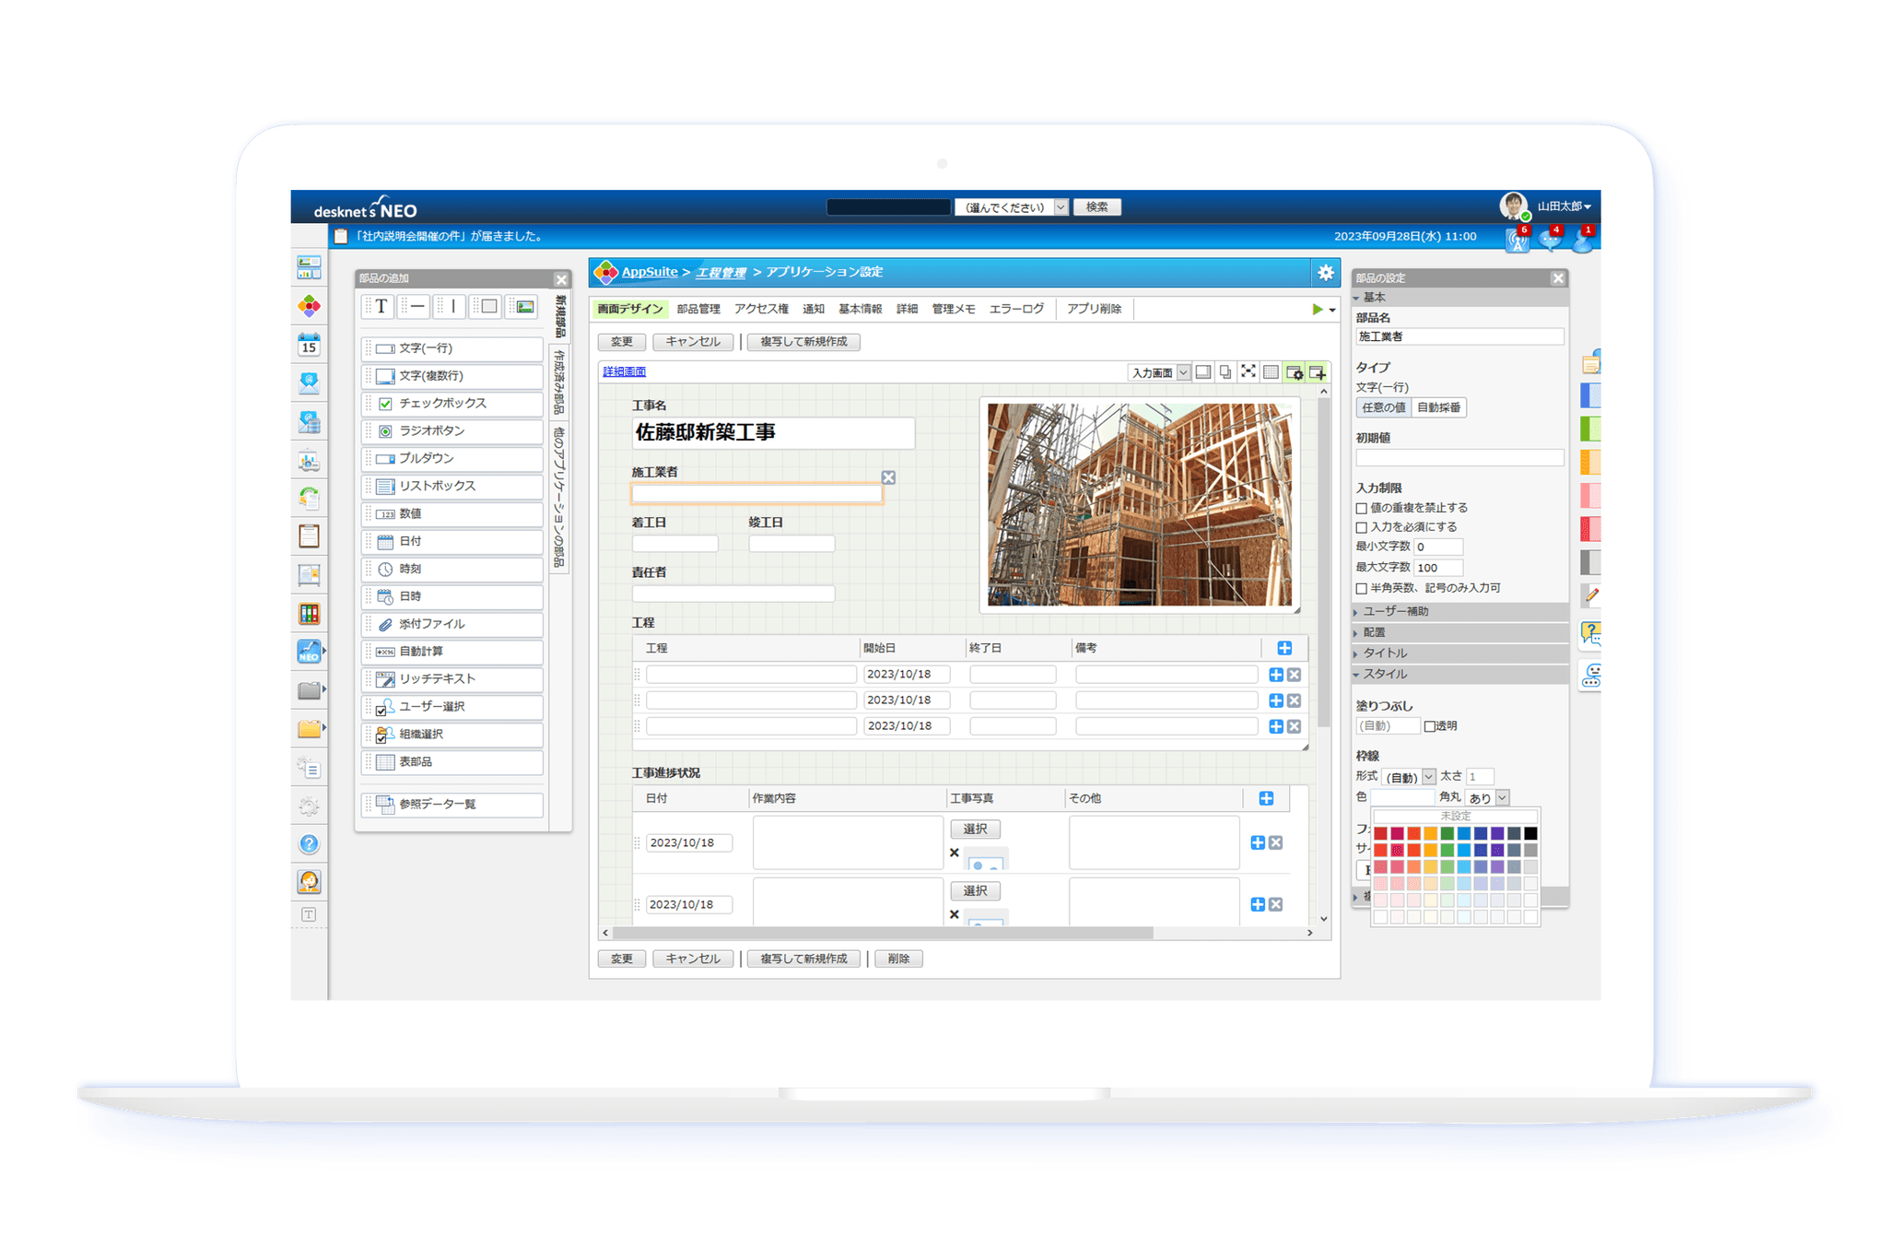Click the 部品名 input field

point(1459,337)
